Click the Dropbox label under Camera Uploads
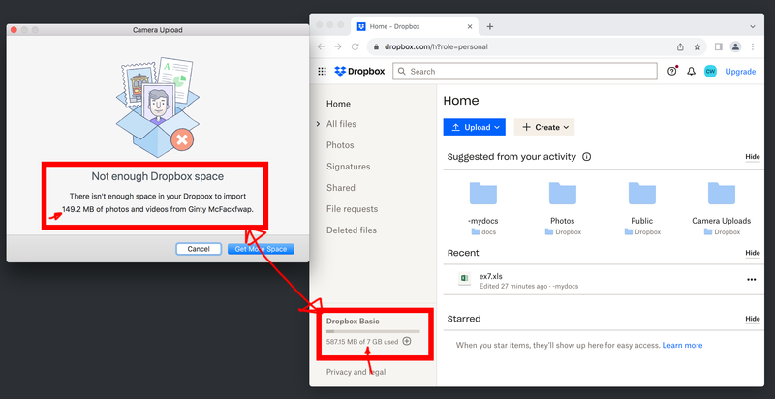775x399 pixels. point(728,231)
